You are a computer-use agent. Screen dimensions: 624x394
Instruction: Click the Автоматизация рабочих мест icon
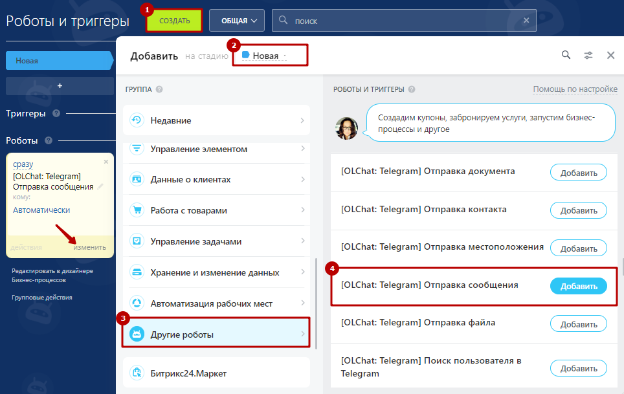137,303
